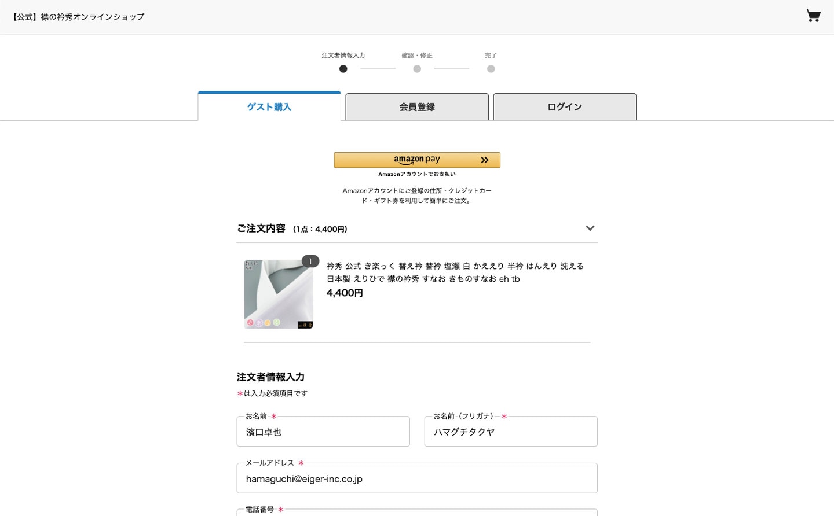The height and width of the screenshot is (516, 834).
Task: Switch to the 会員登録 tab
Action: [417, 107]
